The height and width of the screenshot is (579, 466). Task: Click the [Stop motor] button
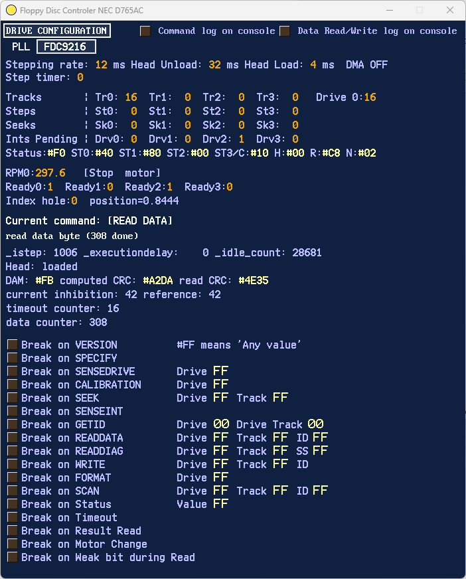122,173
